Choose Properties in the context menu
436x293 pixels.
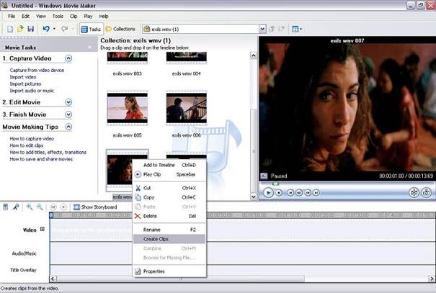click(169, 271)
